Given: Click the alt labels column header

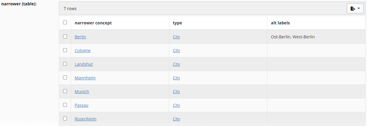Looking at the screenshot, I should (280, 23).
